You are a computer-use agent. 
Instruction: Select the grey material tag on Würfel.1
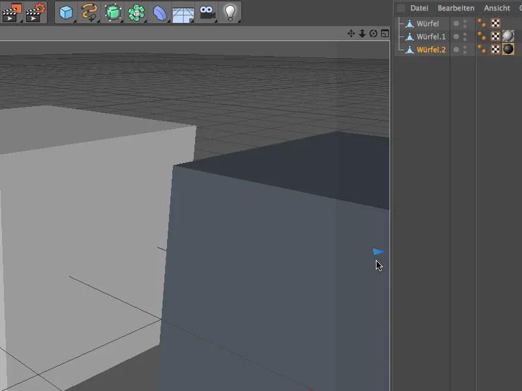[508, 36]
